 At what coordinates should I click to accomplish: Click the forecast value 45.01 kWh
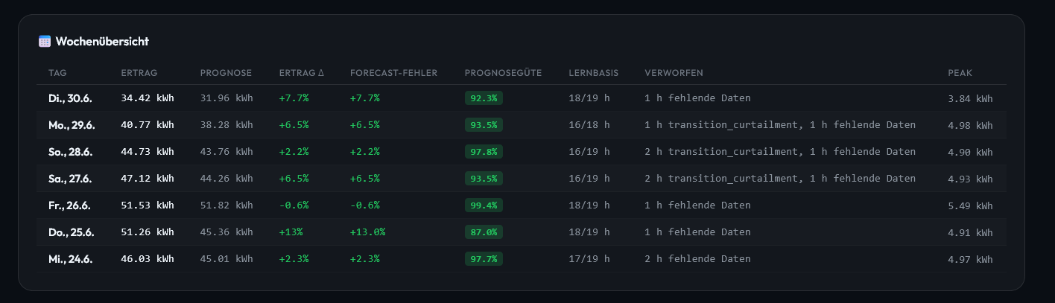tap(226, 259)
